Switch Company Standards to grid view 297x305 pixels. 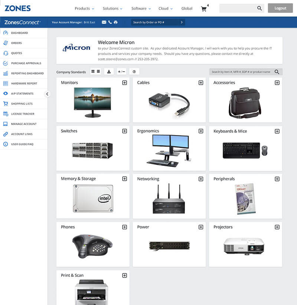93,72
